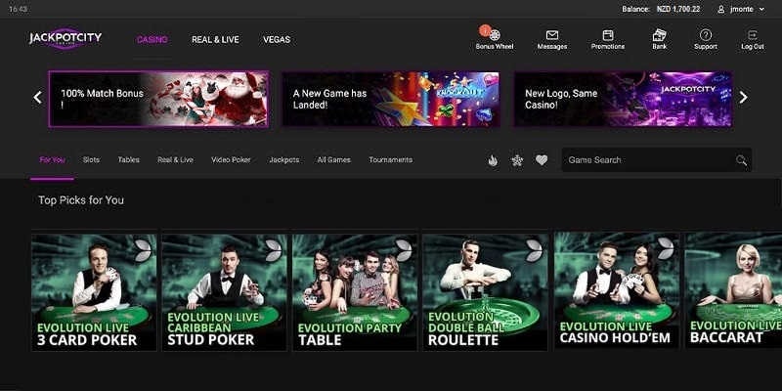The width and height of the screenshot is (782, 391).
Task: Click Evolution leaf badge on Caribbean Stud Poker
Action: point(274,250)
